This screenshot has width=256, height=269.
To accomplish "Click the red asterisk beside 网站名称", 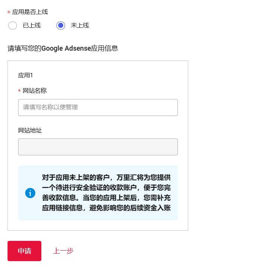I will 20,91.
